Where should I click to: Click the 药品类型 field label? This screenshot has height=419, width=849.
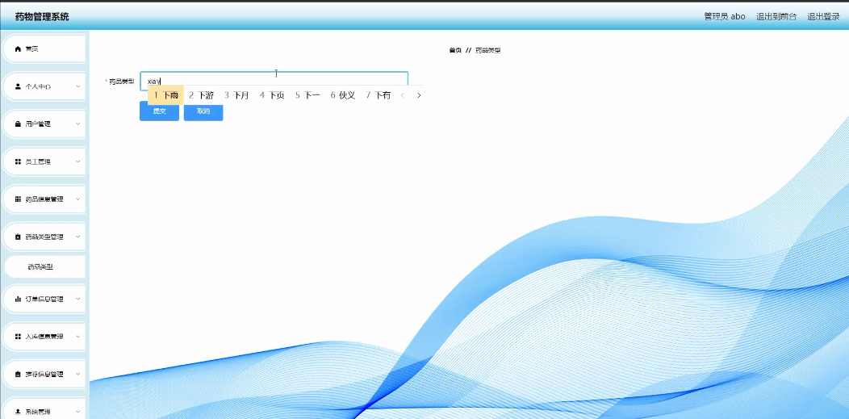(x=121, y=82)
